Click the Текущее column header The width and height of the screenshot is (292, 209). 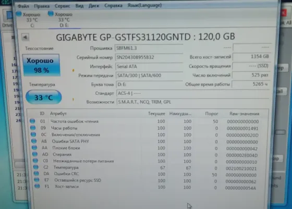coord(156,114)
